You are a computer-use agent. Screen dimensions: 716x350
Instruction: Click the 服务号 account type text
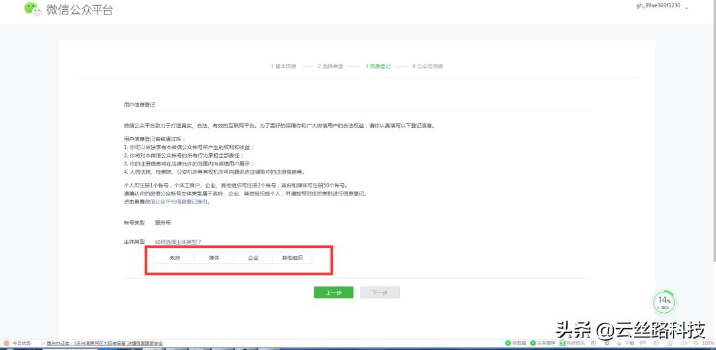click(162, 223)
